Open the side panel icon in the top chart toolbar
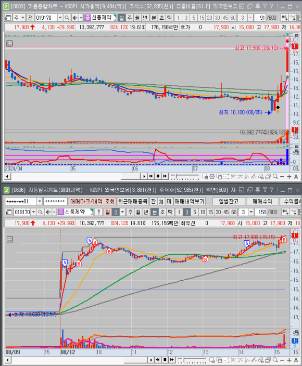 [x=8, y=18]
